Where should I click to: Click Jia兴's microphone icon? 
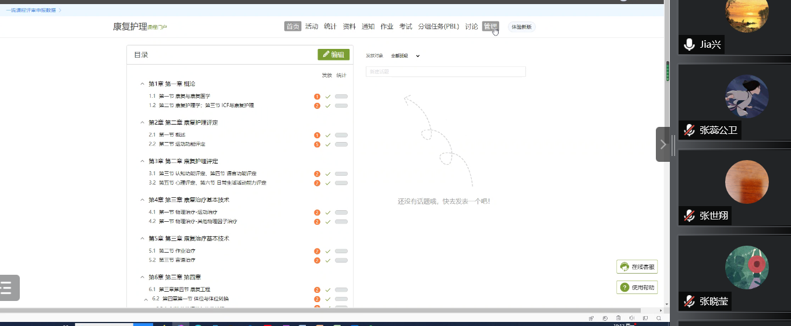pyautogui.click(x=689, y=44)
